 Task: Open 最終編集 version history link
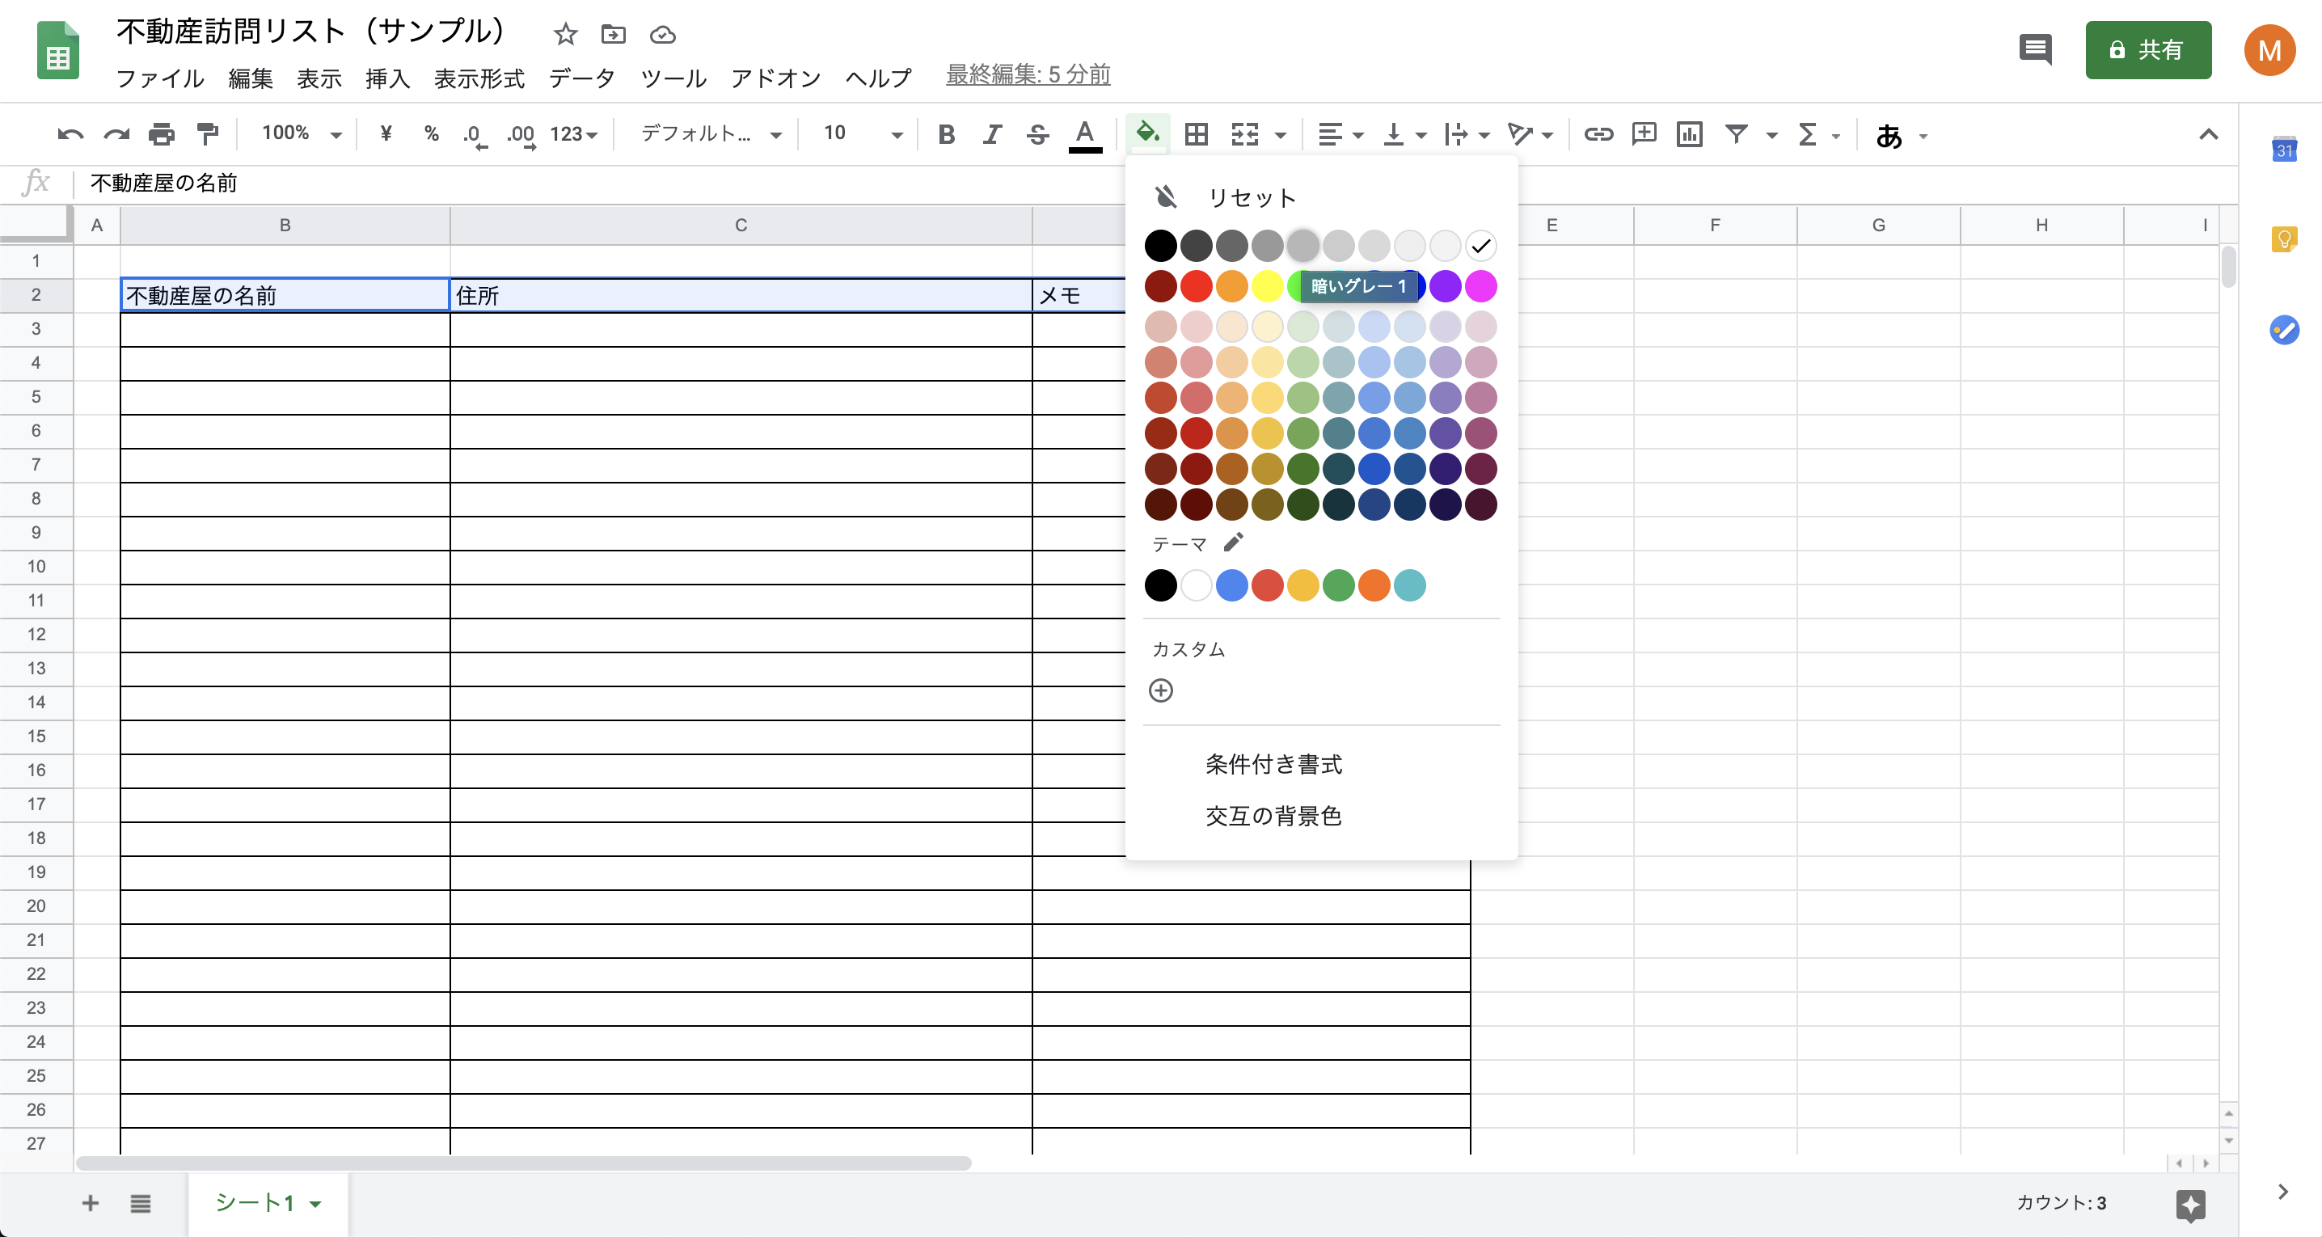point(1028,75)
